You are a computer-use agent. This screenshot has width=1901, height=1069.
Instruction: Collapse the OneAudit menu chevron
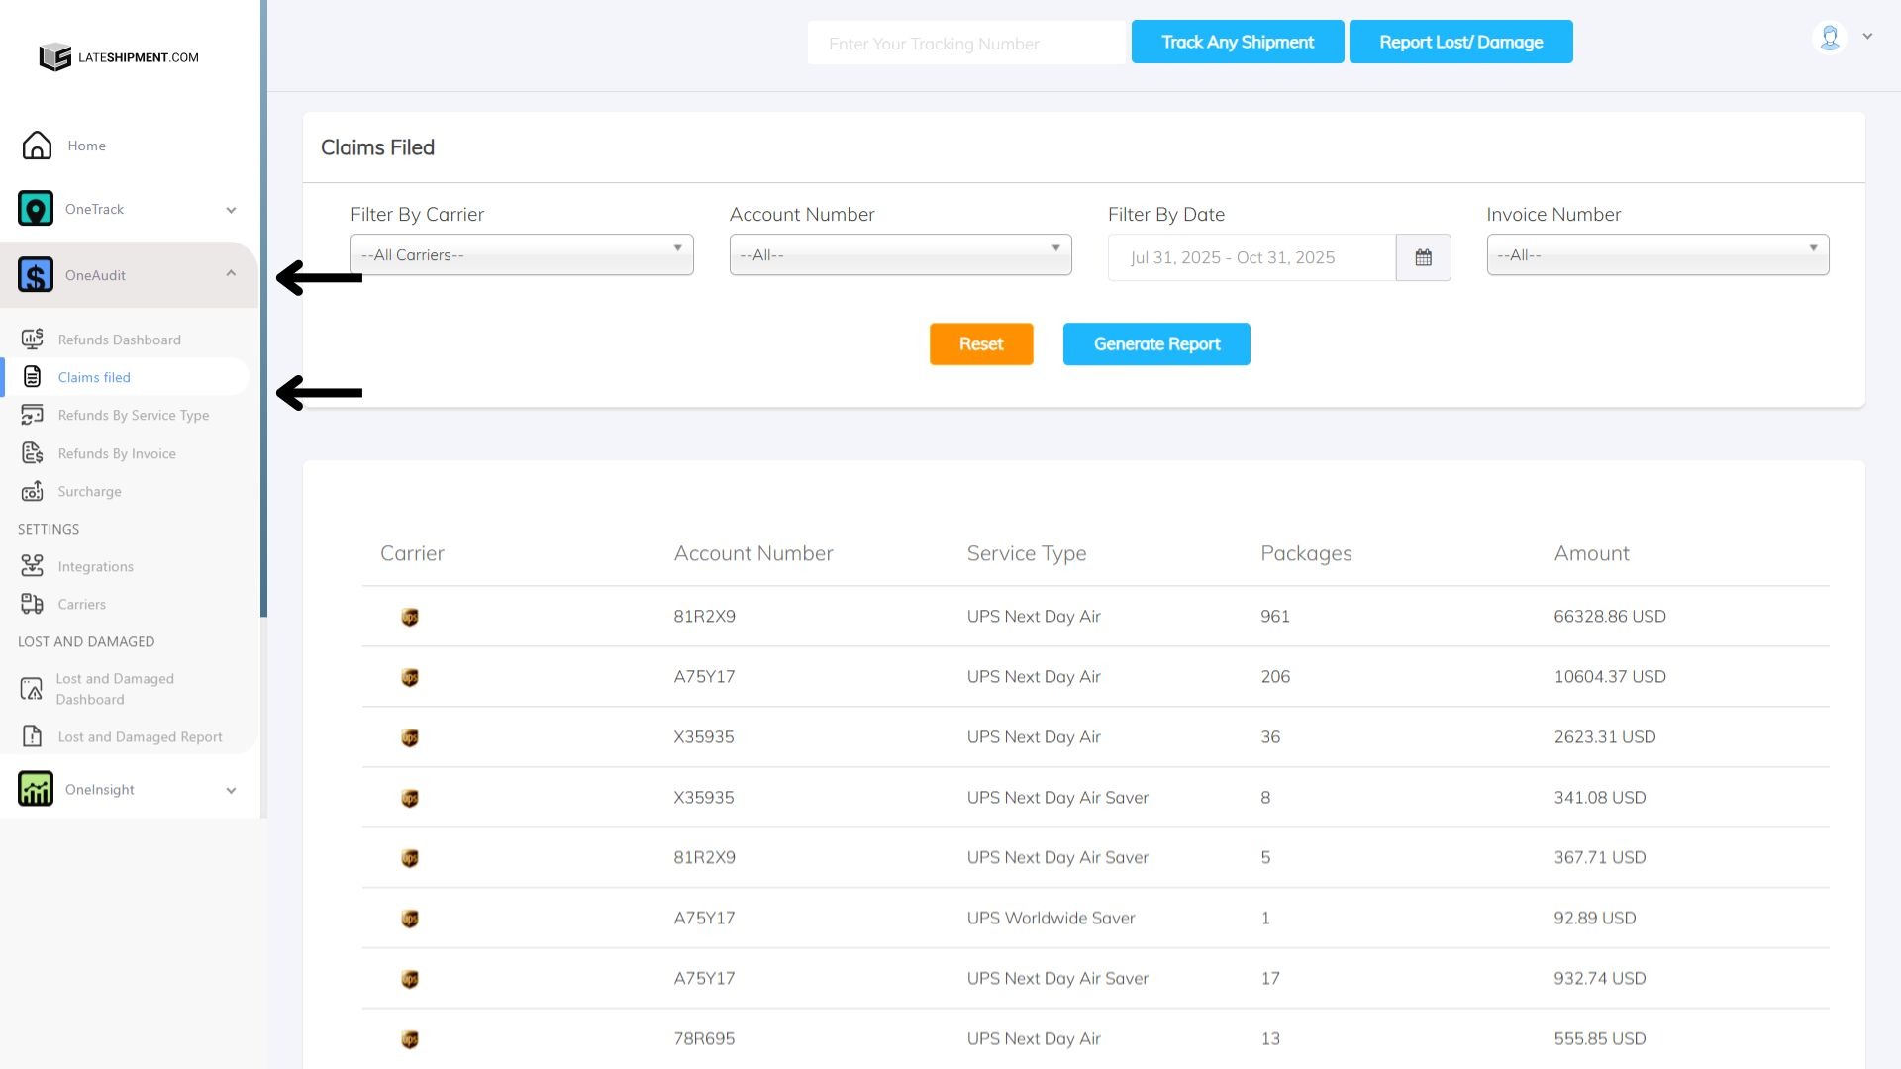pos(231,274)
